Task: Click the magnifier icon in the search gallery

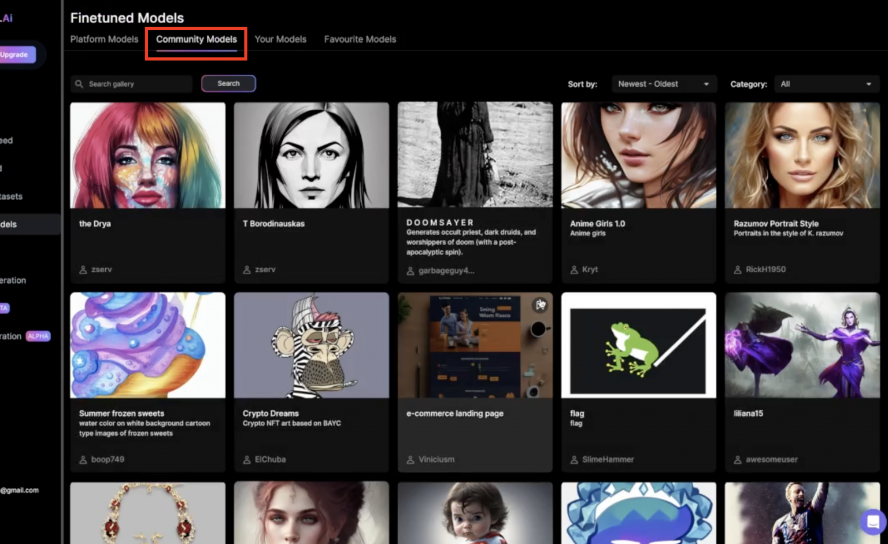Action: (x=79, y=84)
